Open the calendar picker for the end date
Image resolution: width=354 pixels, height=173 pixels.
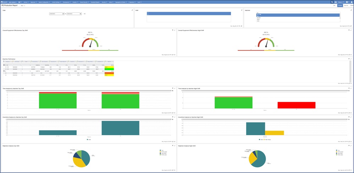(81, 14)
